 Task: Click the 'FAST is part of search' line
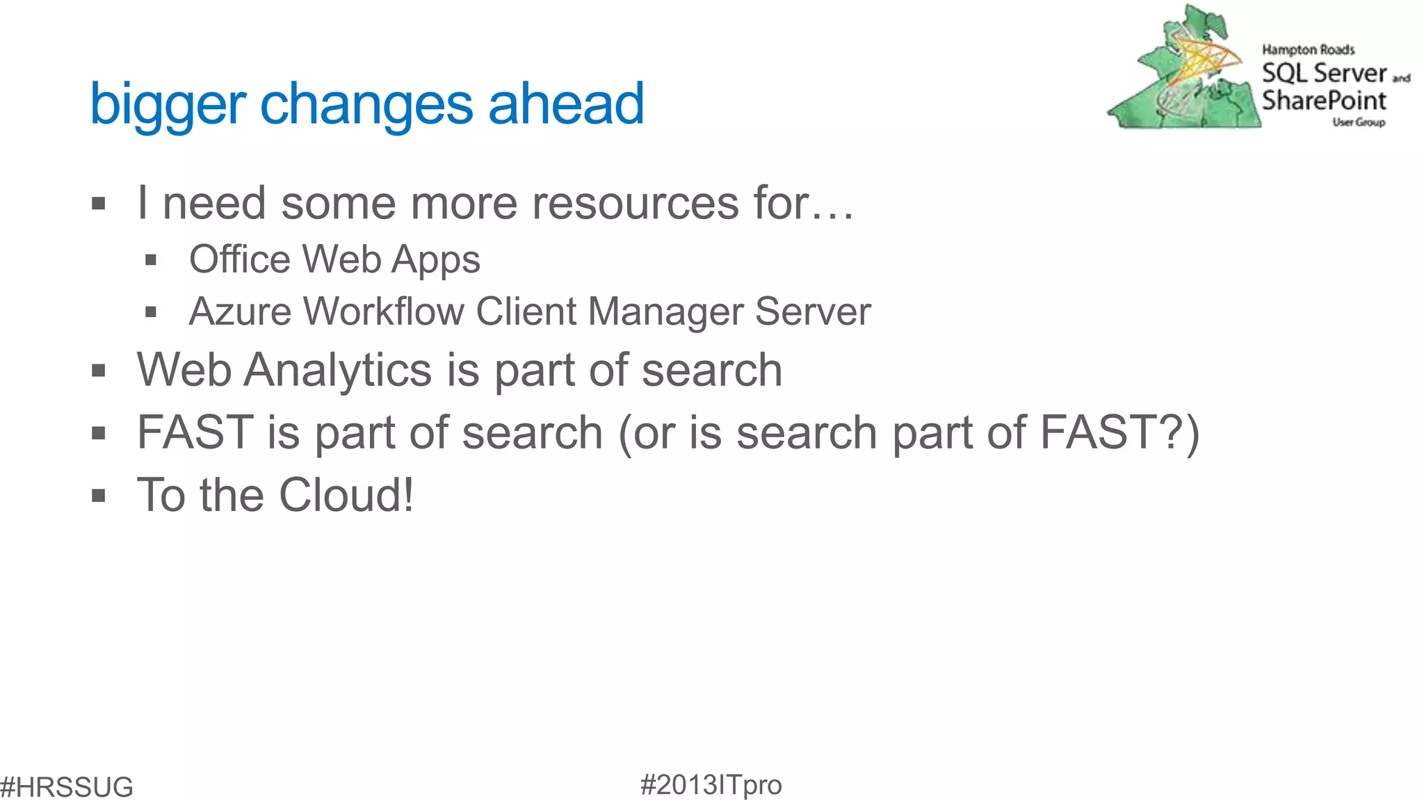point(667,432)
